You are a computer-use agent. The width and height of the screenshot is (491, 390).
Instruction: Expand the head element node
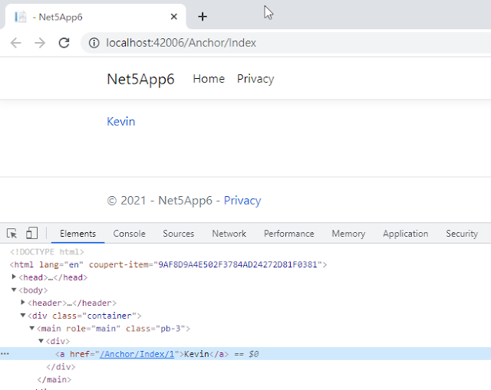point(14,277)
